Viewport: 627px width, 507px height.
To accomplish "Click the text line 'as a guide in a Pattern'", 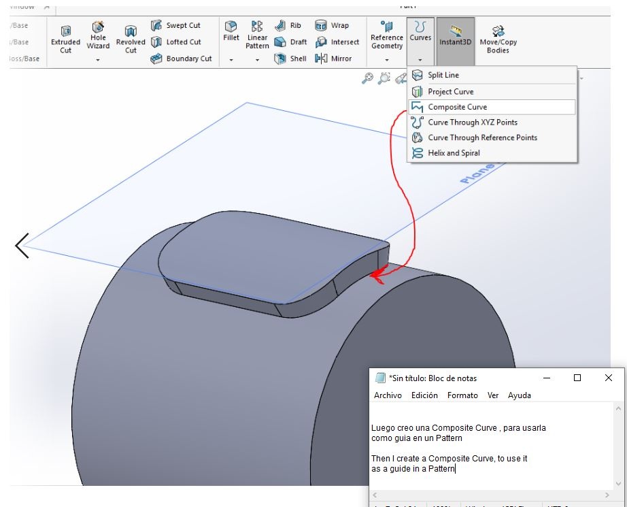I will [413, 469].
